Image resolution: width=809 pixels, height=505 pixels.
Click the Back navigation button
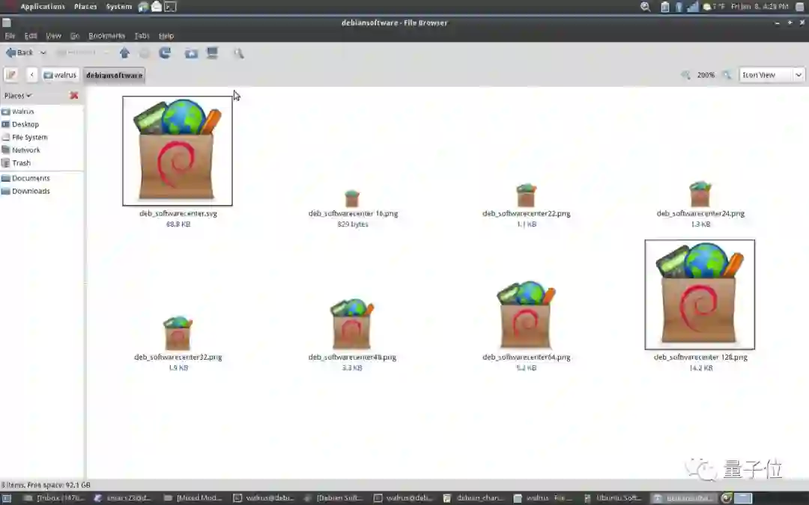pyautogui.click(x=19, y=52)
